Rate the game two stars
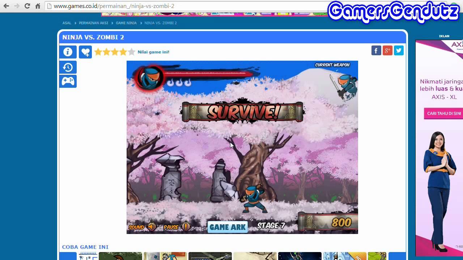The width and height of the screenshot is (463, 260). point(106,52)
